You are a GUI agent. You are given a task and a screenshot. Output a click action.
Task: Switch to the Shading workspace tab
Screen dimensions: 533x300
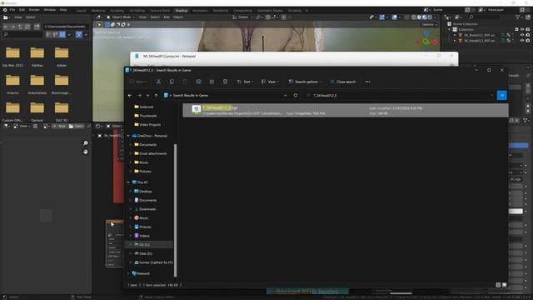pyautogui.click(x=182, y=11)
